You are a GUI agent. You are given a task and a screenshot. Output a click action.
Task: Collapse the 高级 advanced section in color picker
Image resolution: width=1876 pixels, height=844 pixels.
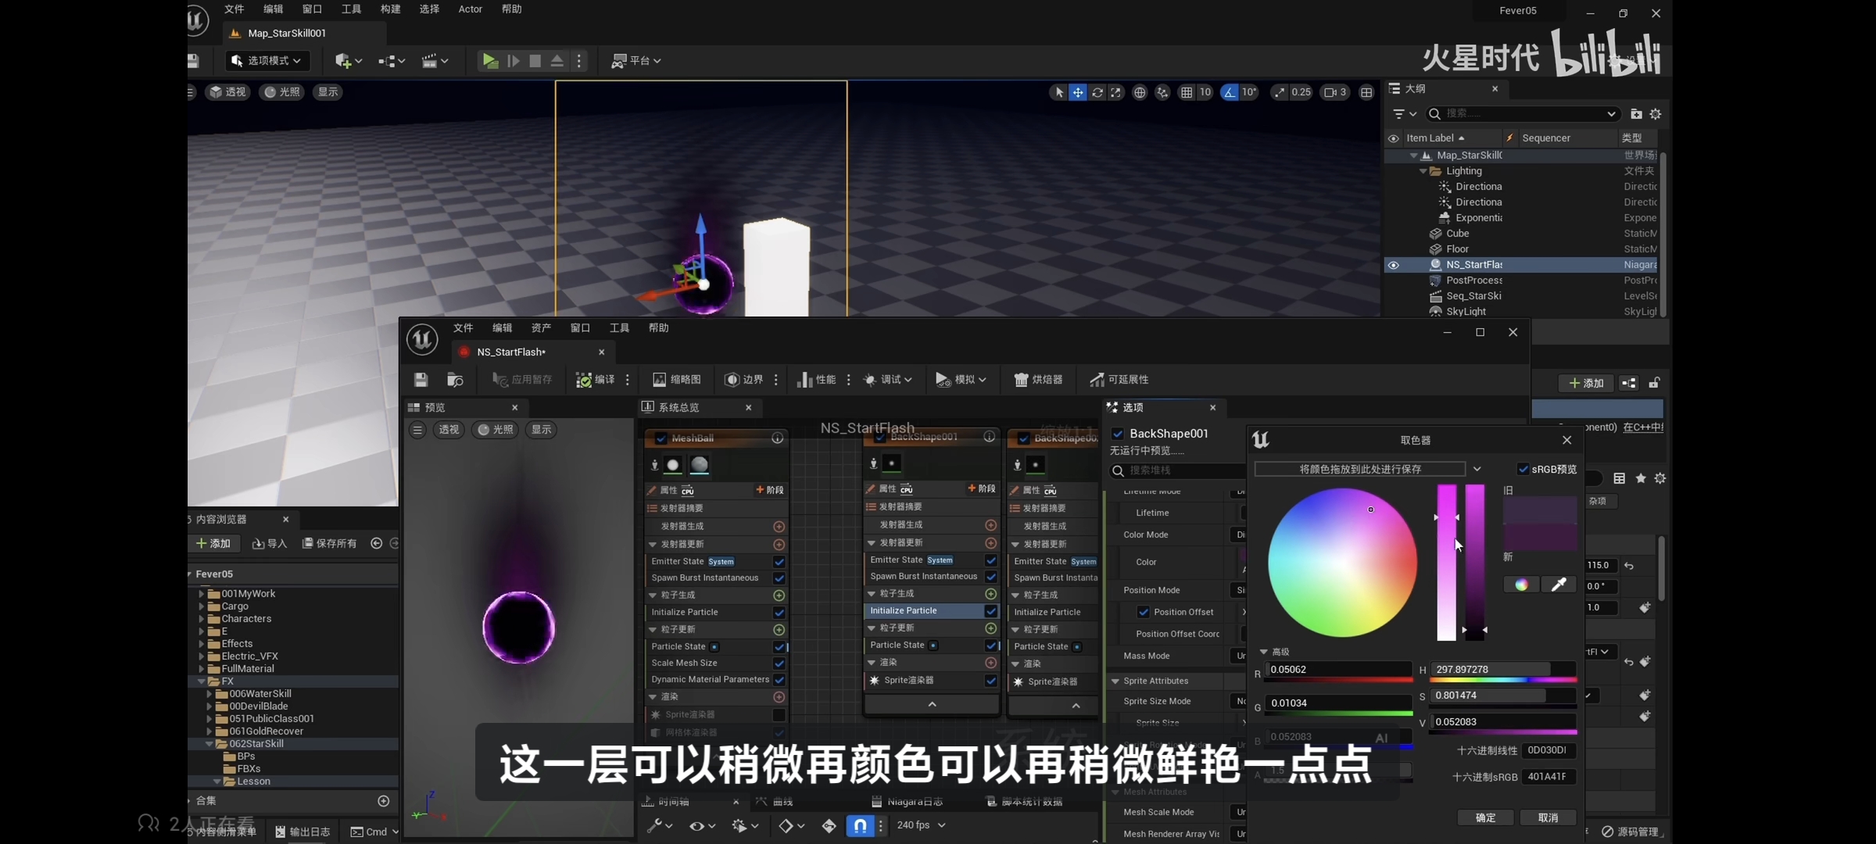point(1263,652)
